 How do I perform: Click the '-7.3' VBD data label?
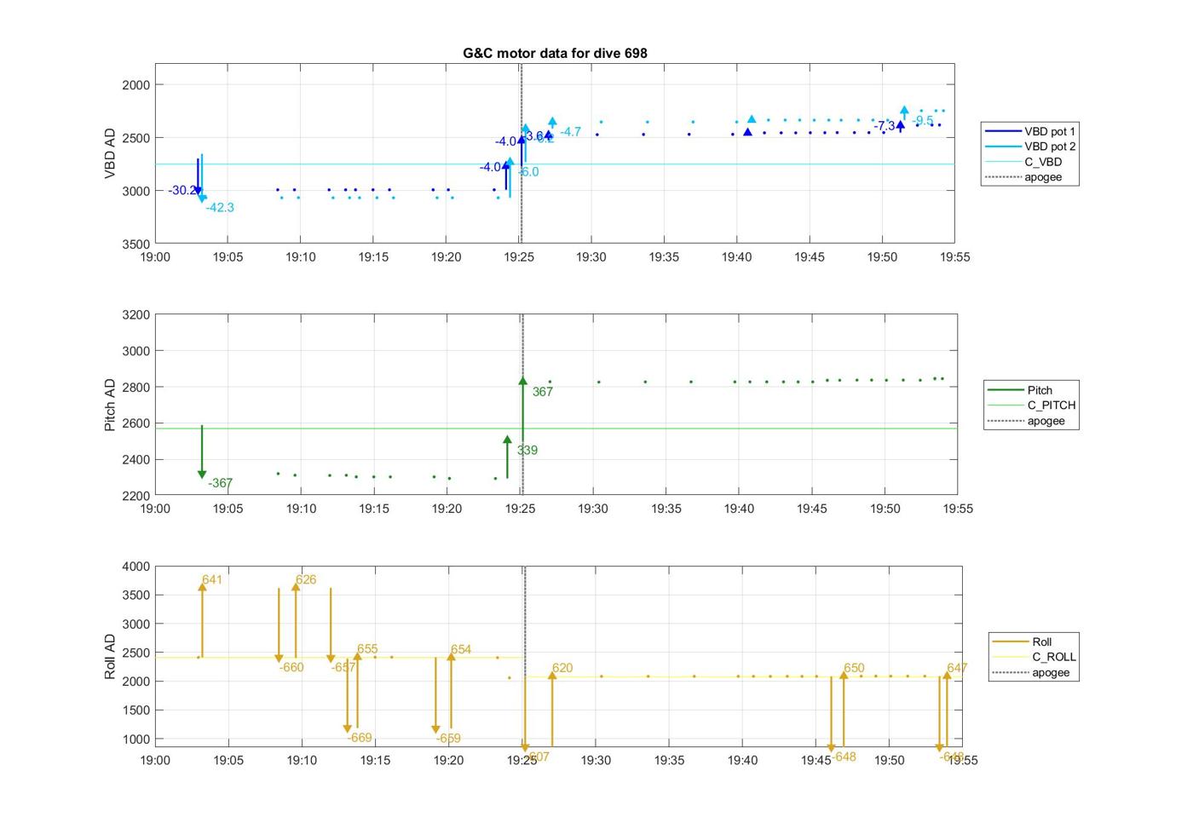pyautogui.click(x=885, y=125)
